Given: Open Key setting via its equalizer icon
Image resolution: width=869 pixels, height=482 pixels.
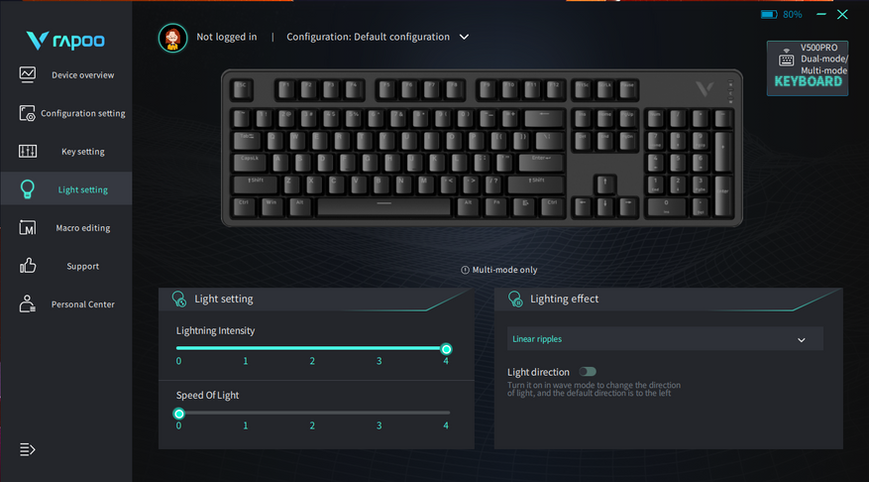Looking at the screenshot, I should tap(27, 151).
